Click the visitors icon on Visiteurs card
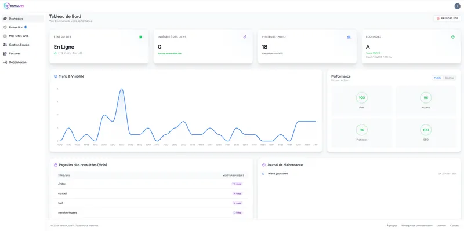This screenshot has height=231, width=464. [x=349, y=37]
